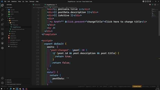This screenshot has width=160, height=90.
Task: Open editor More Actions ellipsis
Action: 158,5
